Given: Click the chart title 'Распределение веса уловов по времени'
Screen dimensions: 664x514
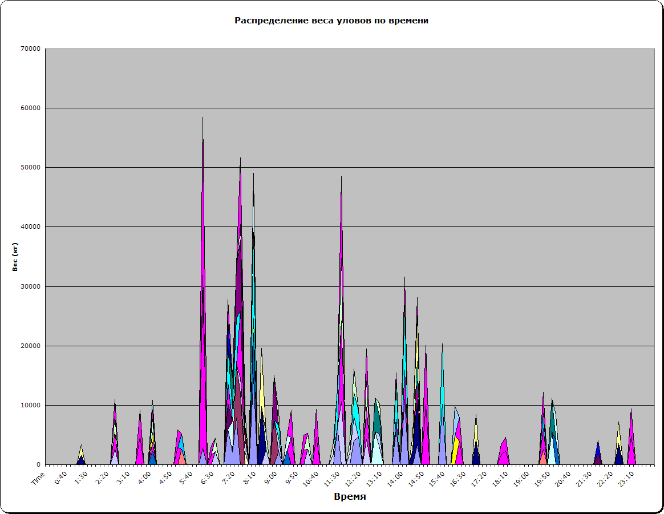Looking at the screenshot, I should (x=331, y=21).
